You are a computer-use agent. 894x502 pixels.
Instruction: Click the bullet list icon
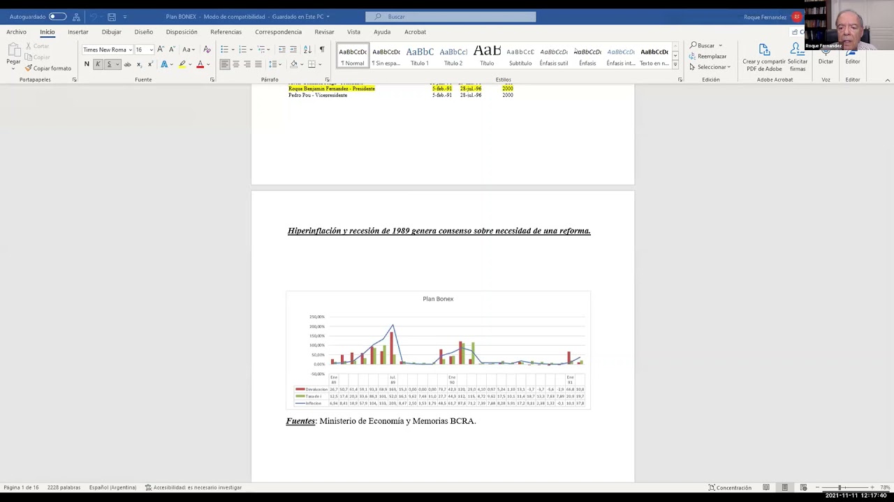coord(224,50)
